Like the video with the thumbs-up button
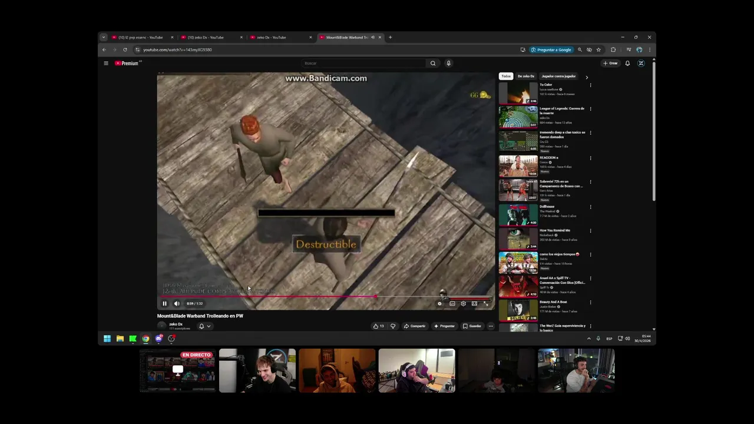The height and width of the screenshot is (424, 754). point(378,326)
